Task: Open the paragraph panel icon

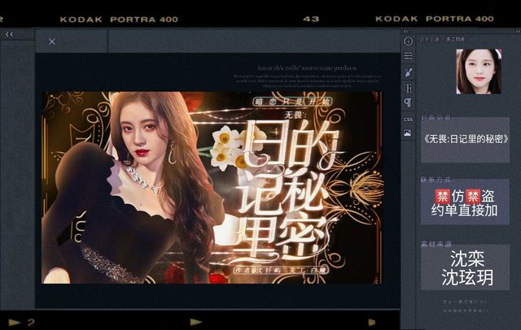Action: (x=408, y=102)
